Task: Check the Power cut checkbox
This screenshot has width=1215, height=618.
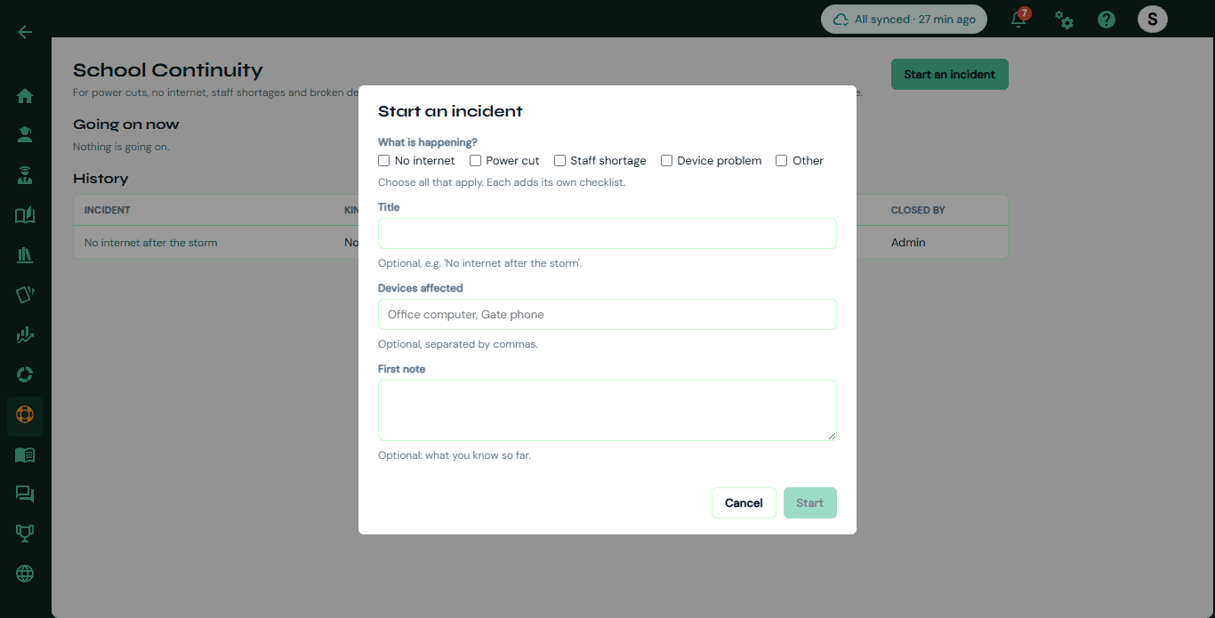Action: tap(475, 161)
